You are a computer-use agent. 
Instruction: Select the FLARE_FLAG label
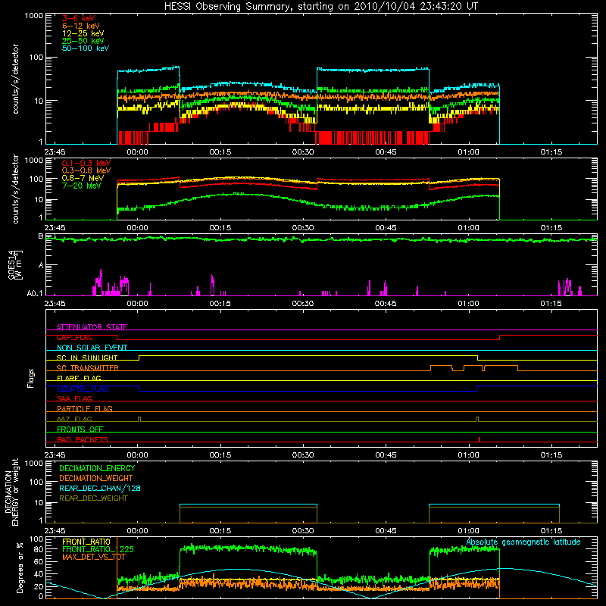(x=79, y=378)
